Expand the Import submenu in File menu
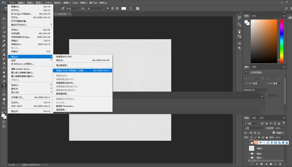292x167 pixels. point(31,92)
